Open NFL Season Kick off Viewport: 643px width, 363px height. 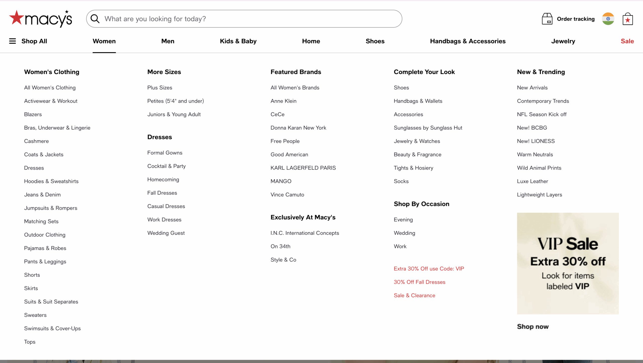tap(542, 114)
